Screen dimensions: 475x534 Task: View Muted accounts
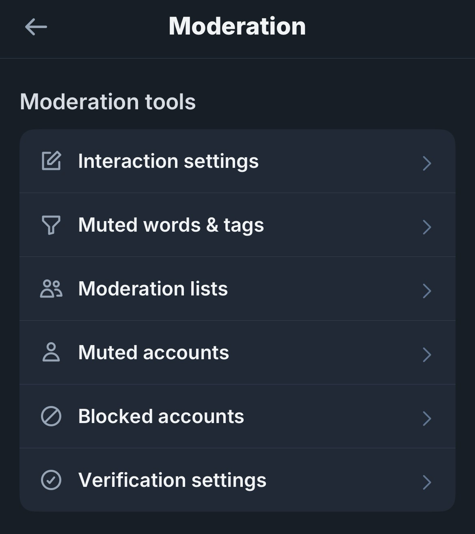click(153, 352)
